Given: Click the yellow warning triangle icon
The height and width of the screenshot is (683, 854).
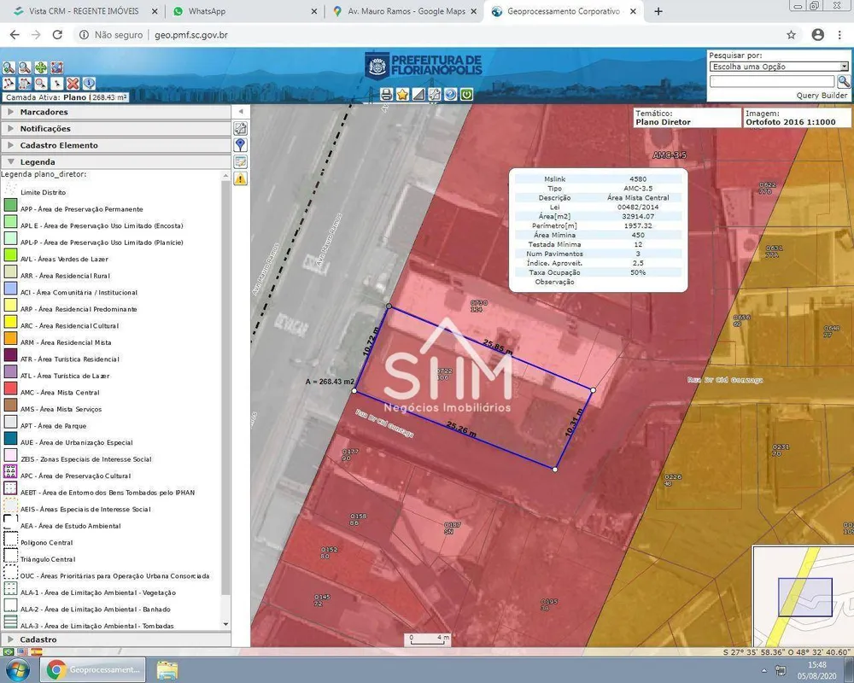Looking at the screenshot, I should 240,178.
